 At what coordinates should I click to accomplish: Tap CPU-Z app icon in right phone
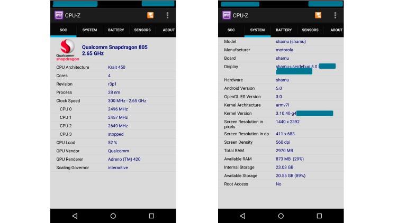(x=227, y=15)
